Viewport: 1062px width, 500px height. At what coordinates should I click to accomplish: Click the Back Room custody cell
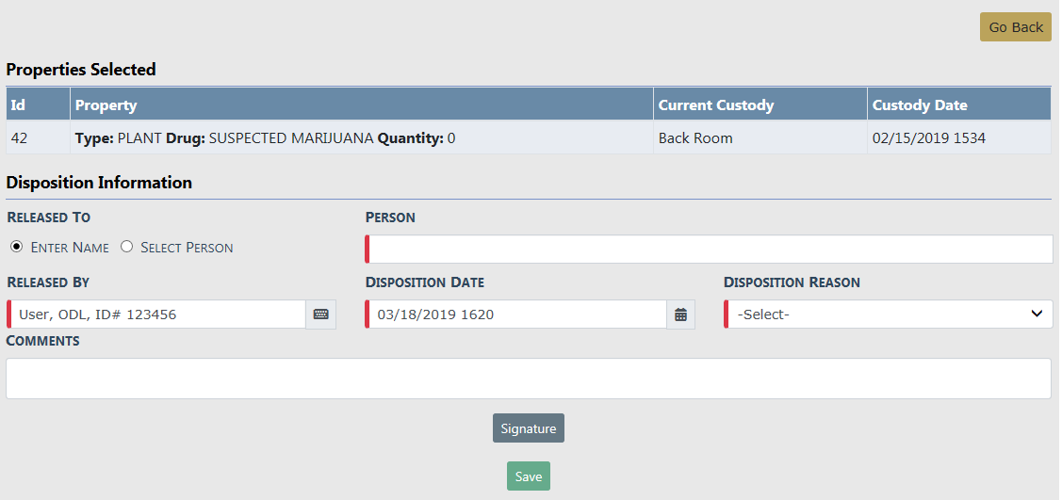point(695,138)
